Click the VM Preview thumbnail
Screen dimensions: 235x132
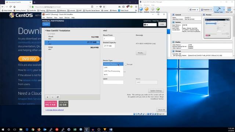[217, 28]
